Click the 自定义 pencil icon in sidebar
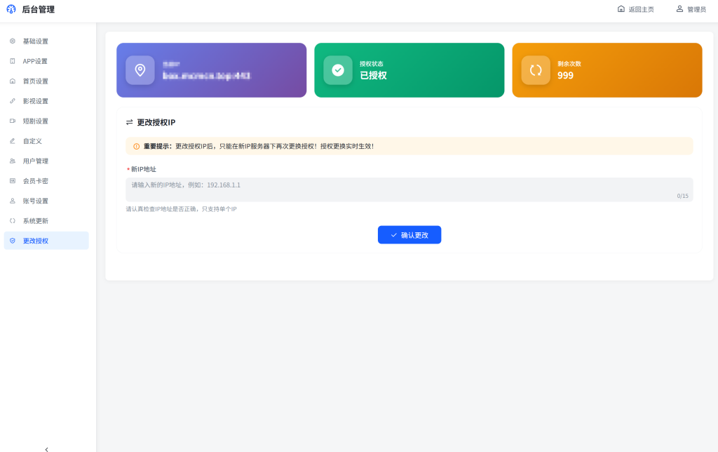 pyautogui.click(x=13, y=141)
